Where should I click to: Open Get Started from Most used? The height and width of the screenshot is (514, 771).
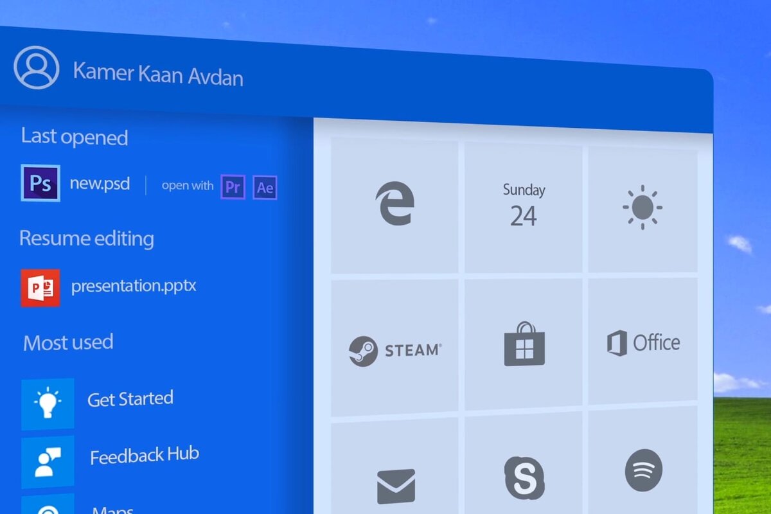pos(130,399)
